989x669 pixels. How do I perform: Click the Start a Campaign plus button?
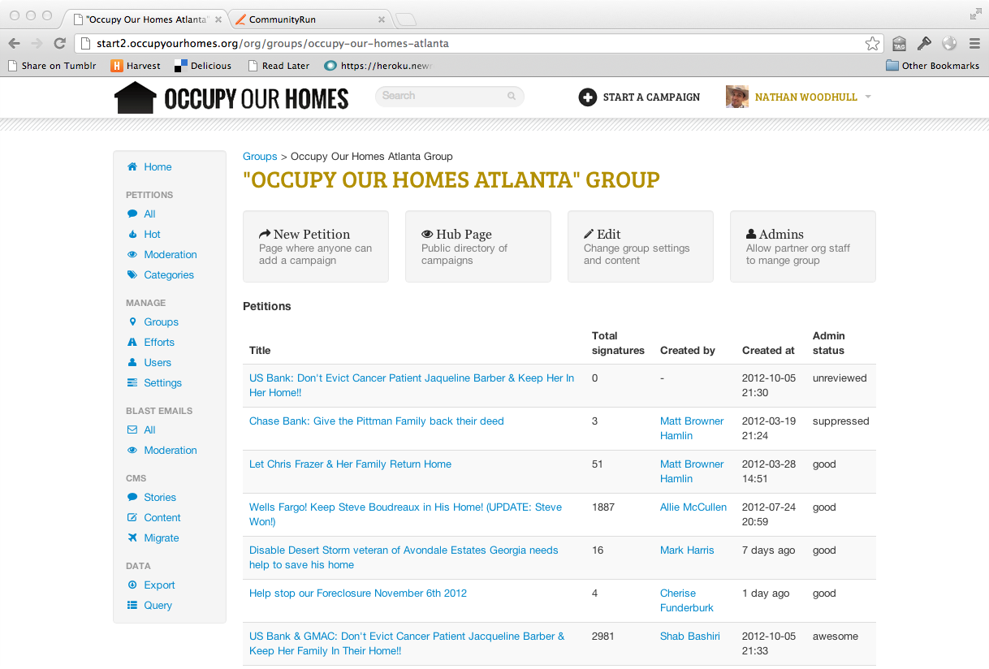tap(587, 97)
